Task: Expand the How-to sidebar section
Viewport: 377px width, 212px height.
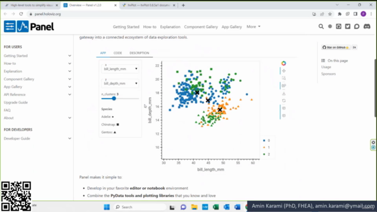Action: click(70, 64)
